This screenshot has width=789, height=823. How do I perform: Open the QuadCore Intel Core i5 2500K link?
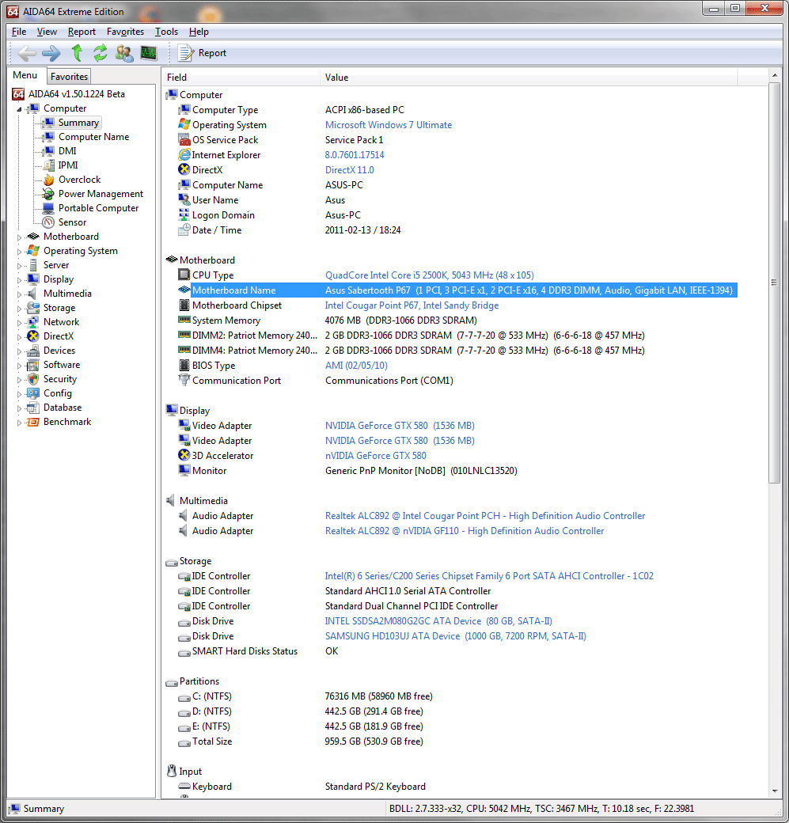click(430, 275)
